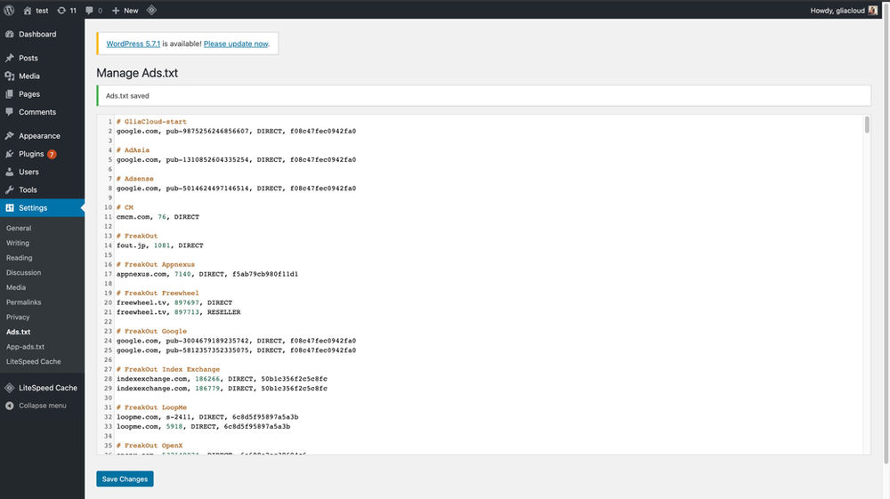
Task: Open the Users menu
Action: pyautogui.click(x=29, y=172)
